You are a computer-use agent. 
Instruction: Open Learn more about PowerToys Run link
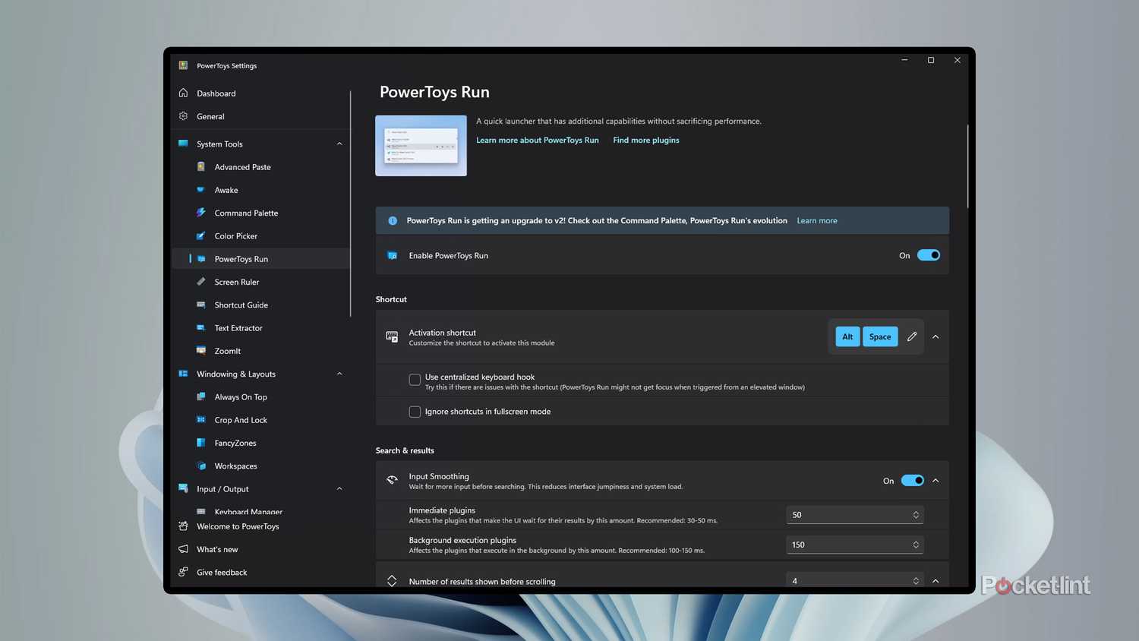tap(537, 140)
